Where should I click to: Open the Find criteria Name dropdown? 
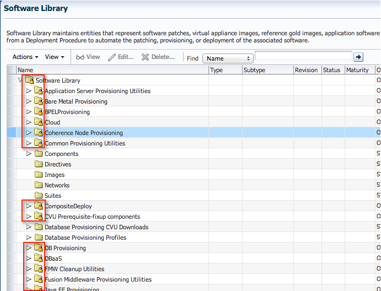227,58
